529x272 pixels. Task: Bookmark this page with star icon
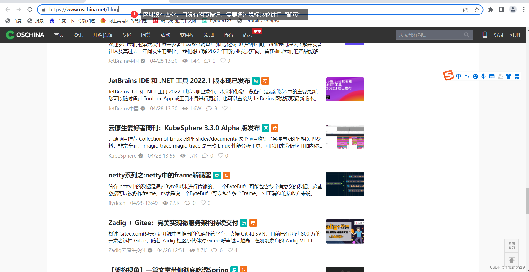click(477, 10)
